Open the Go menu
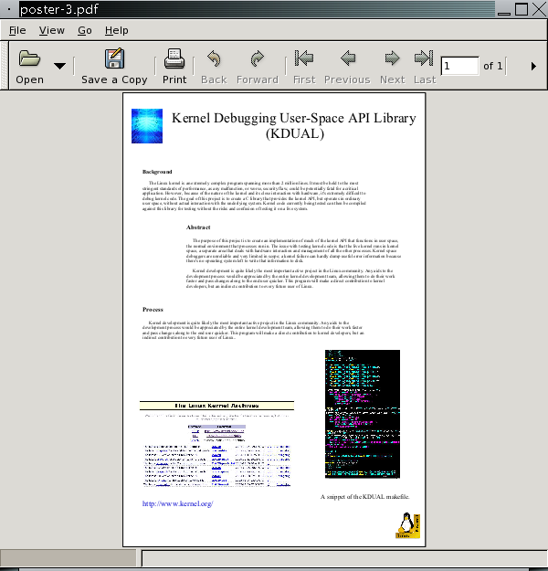 pyautogui.click(x=84, y=30)
